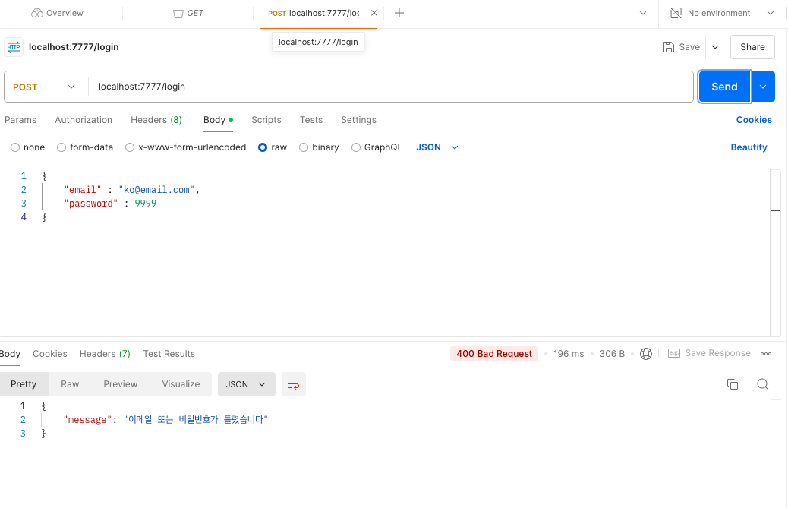
Task: Open the POST method dropdown
Action: pos(44,87)
